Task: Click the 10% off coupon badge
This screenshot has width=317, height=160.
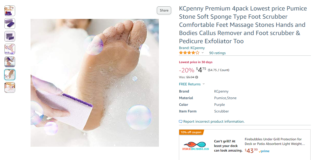Action: [x=191, y=132]
